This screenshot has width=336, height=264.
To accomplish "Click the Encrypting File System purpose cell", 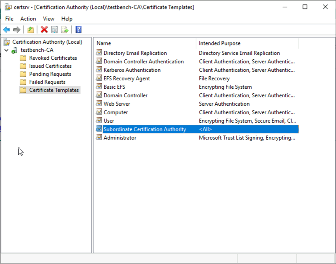I will (225, 87).
